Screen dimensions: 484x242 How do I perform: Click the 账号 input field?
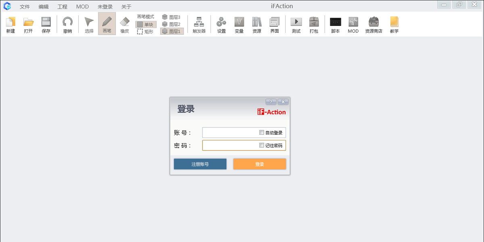244,133
